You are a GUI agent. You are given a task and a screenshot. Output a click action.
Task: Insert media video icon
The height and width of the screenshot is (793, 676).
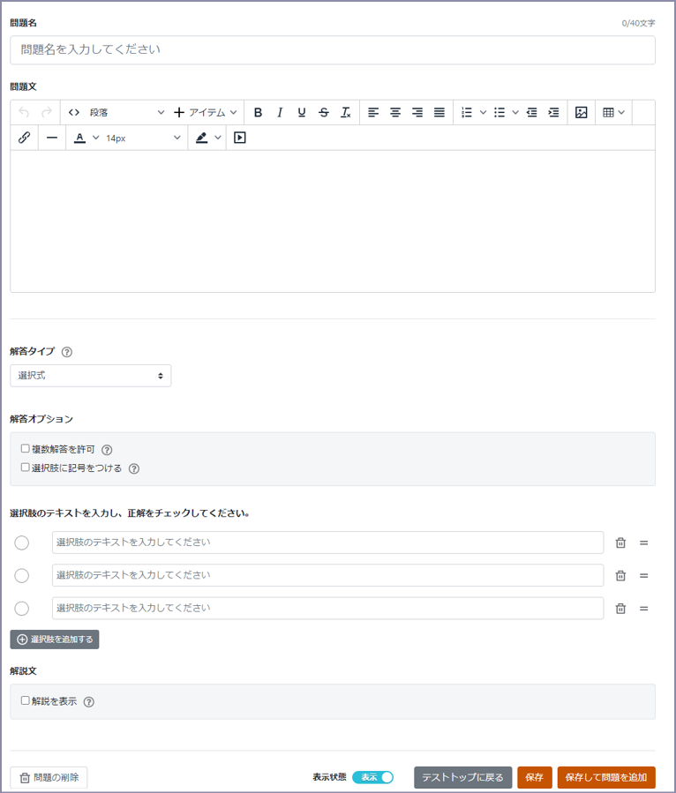pyautogui.click(x=240, y=138)
